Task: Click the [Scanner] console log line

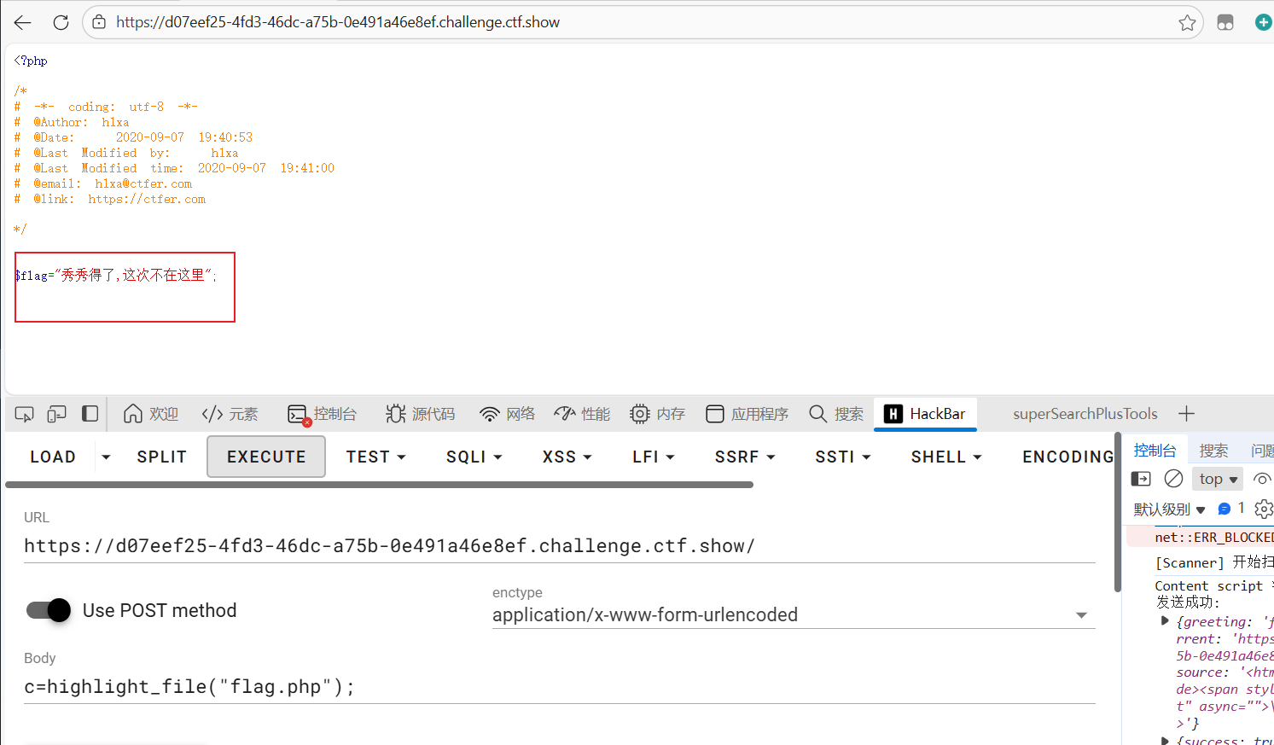Action: 1214,562
